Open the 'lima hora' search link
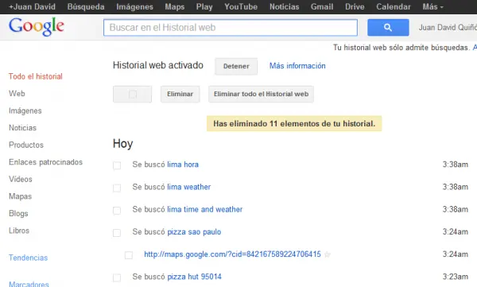 (183, 165)
